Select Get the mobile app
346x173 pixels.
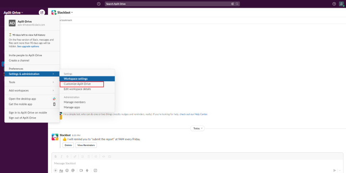pos(32,104)
